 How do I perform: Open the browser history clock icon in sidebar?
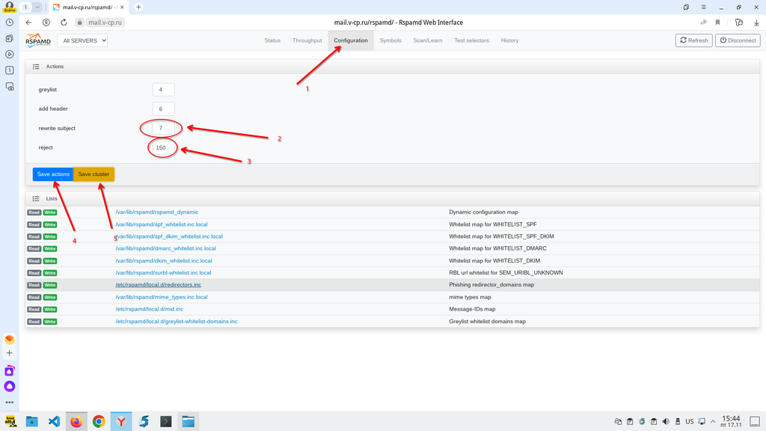pos(10,22)
